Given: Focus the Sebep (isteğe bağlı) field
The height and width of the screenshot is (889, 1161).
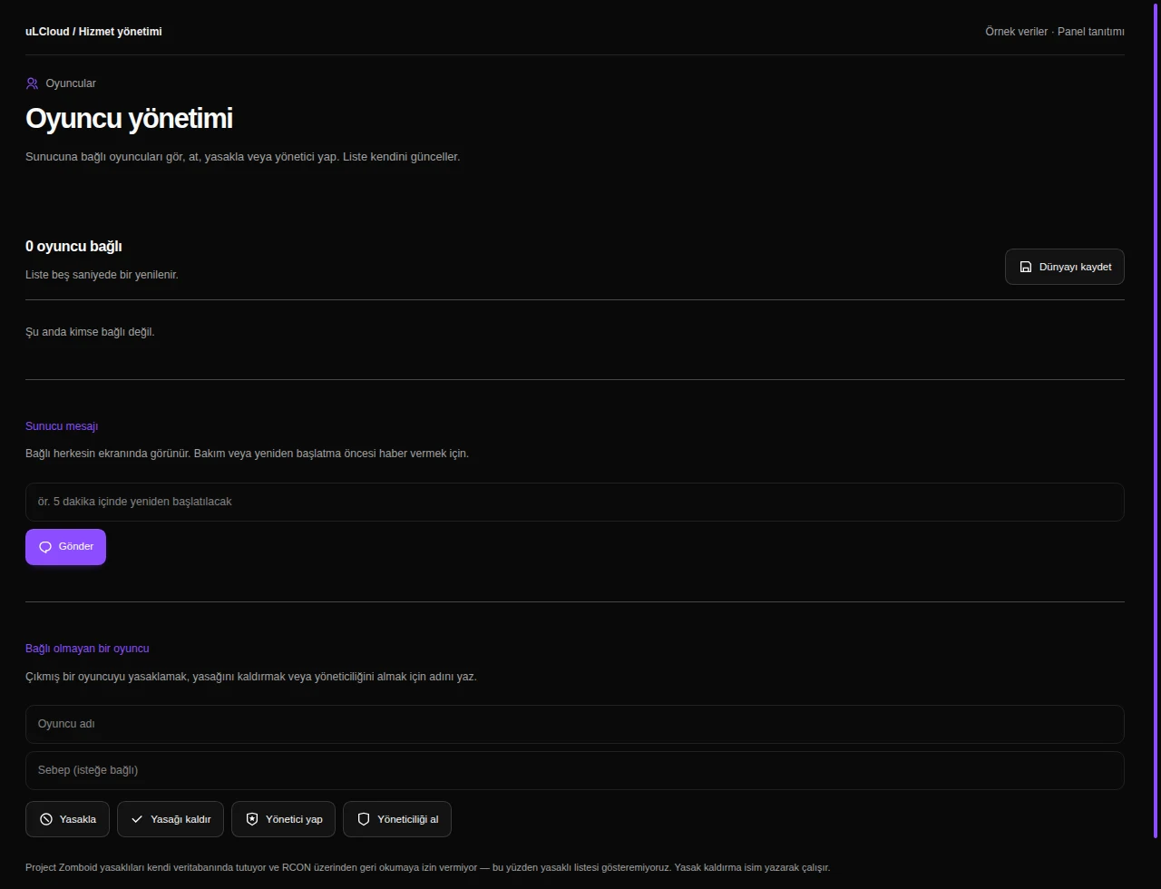Looking at the screenshot, I should point(575,770).
